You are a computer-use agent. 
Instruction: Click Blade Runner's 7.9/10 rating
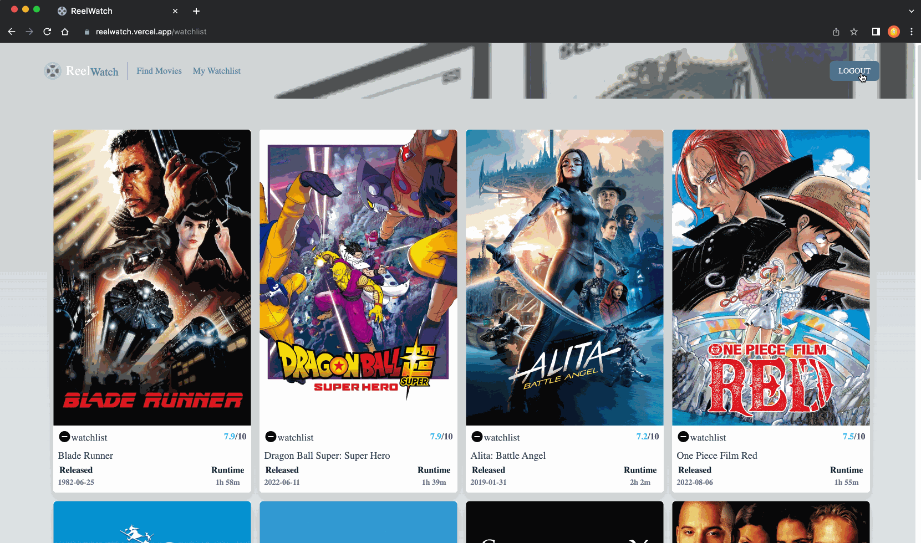pos(235,437)
